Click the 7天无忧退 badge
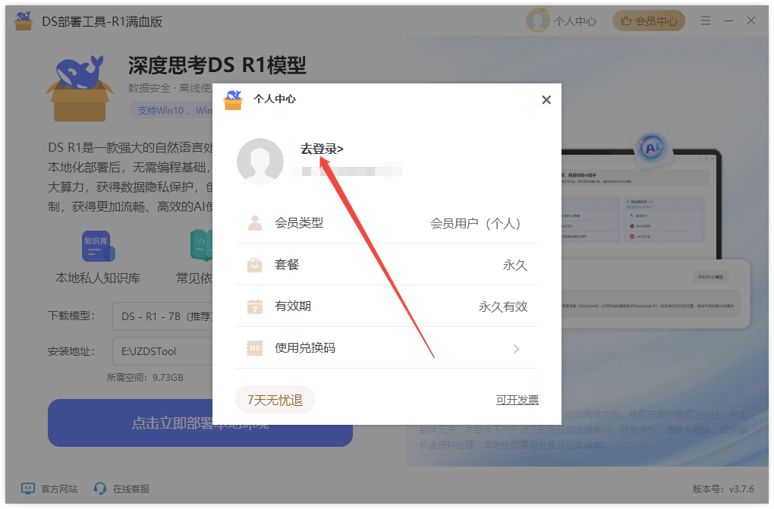The height and width of the screenshot is (509, 774). point(275,400)
